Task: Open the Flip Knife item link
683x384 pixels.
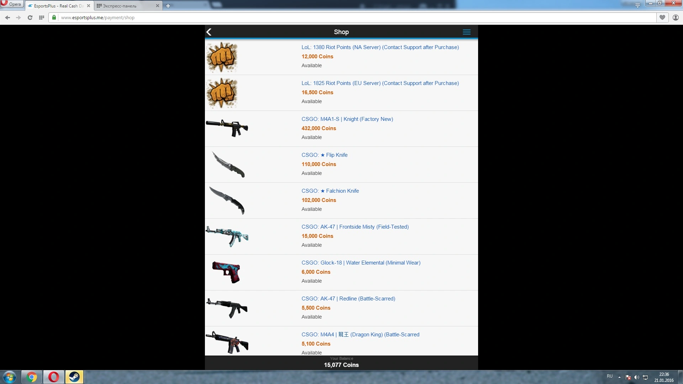Action: pos(324,155)
